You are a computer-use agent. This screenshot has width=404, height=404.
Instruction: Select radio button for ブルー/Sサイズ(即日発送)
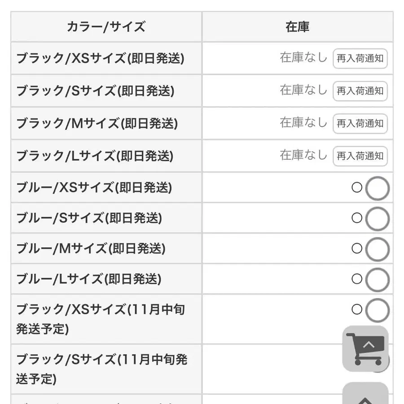click(377, 219)
